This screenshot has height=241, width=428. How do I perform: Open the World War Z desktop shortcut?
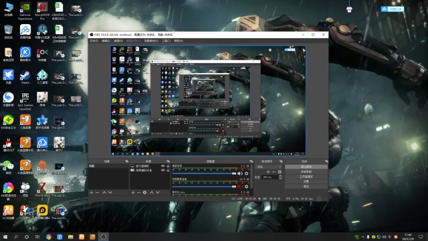42,191
